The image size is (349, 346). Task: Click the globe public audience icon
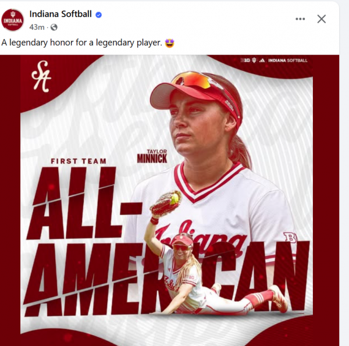(54, 27)
